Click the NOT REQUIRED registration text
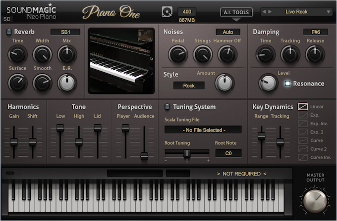 click(x=241, y=174)
